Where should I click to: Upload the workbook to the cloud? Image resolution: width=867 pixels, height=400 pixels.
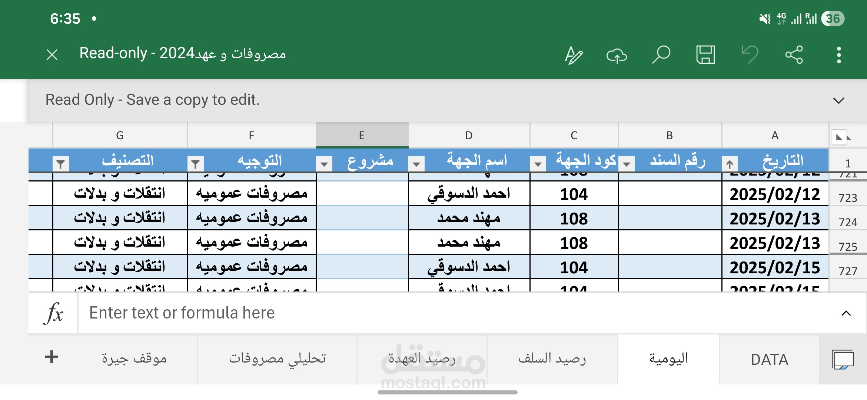click(x=617, y=55)
